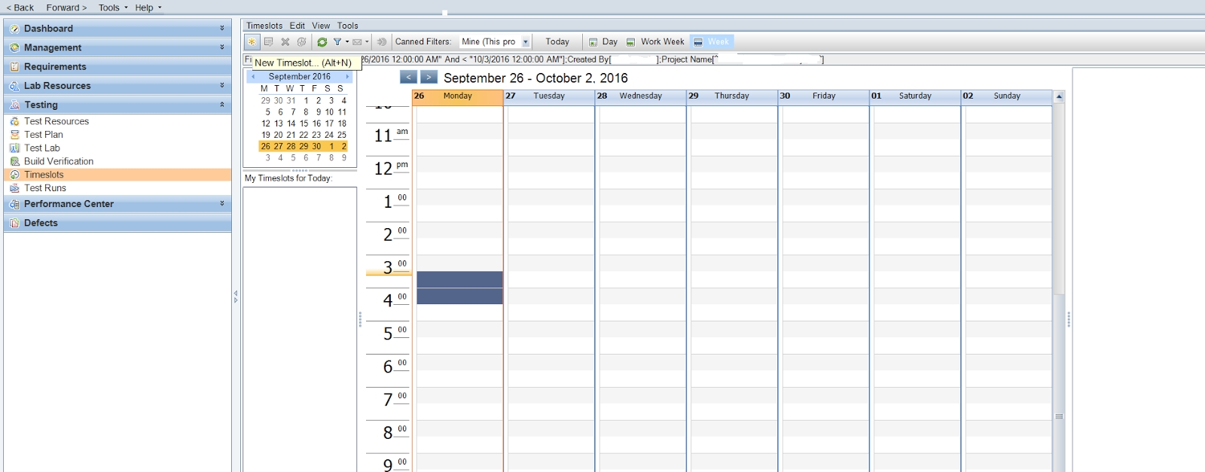Open the Tools menu in Timeslots module
1205x472 pixels.
pos(348,26)
